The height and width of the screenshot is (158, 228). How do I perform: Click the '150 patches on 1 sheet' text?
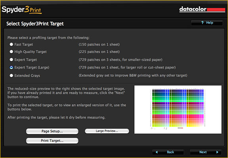[x=99, y=44]
